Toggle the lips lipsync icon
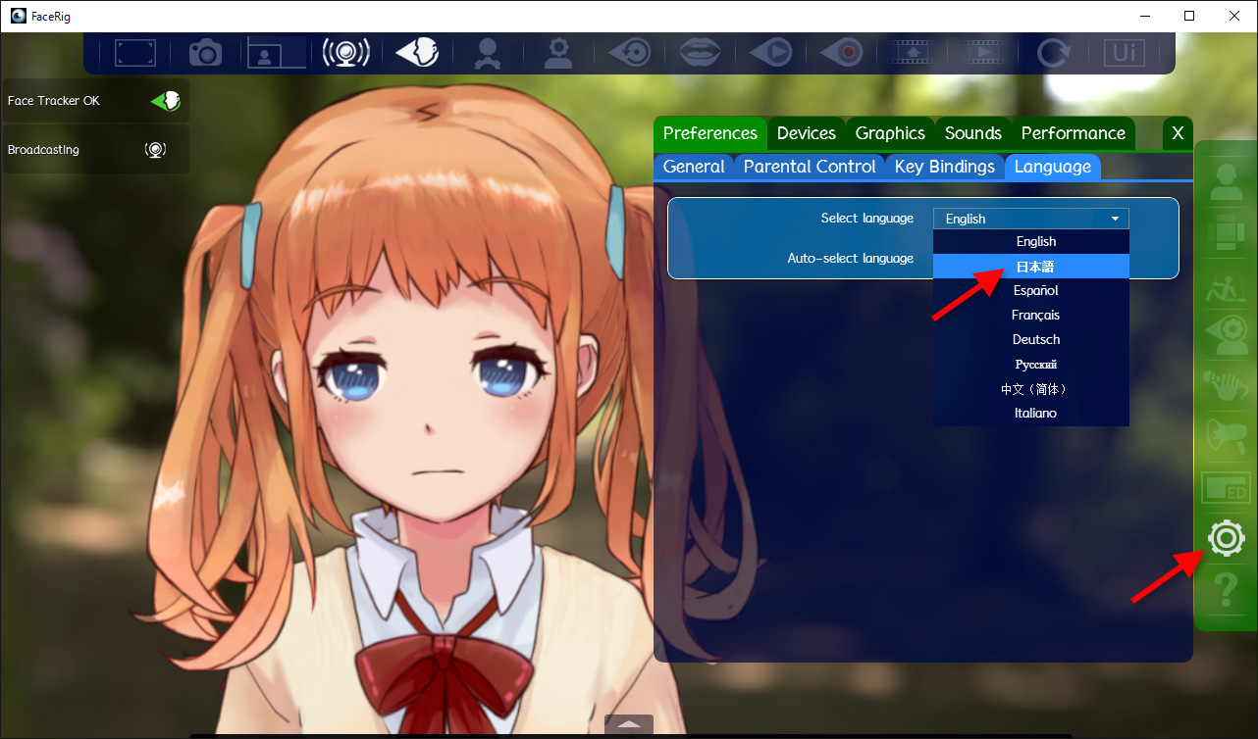Screen dimensions: 1258x739 pyautogui.click(x=702, y=52)
